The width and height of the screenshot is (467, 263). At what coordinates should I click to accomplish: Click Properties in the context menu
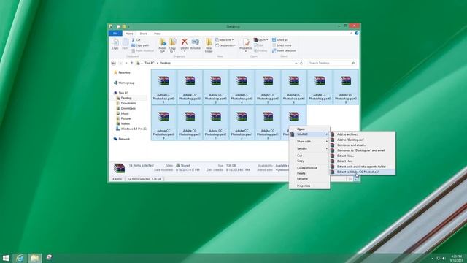(309, 186)
